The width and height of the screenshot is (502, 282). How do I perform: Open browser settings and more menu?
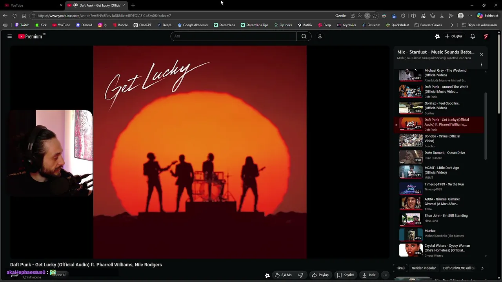pyautogui.click(x=470, y=16)
